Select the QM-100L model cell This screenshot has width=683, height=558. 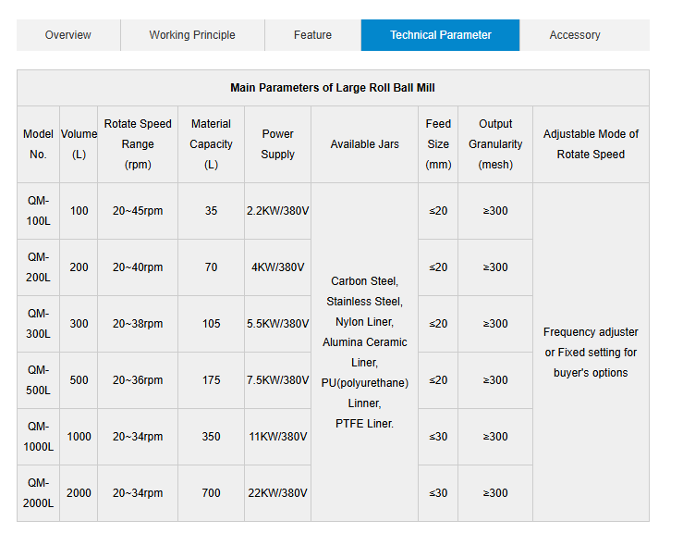(38, 211)
